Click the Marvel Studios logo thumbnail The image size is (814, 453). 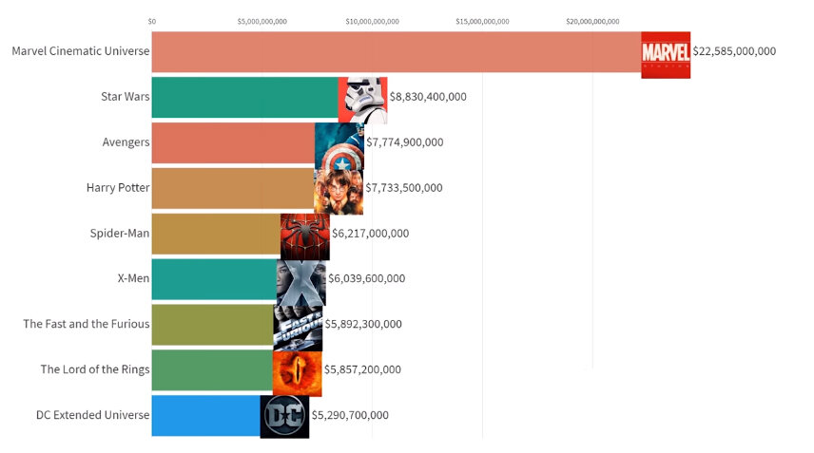point(666,55)
